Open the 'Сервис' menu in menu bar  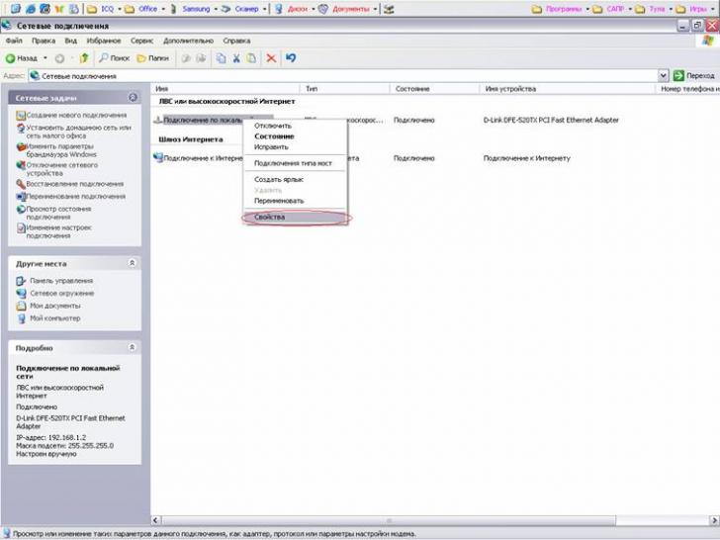coord(141,41)
